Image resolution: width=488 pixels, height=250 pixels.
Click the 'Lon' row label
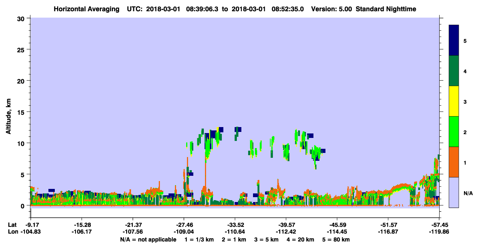[12, 232]
